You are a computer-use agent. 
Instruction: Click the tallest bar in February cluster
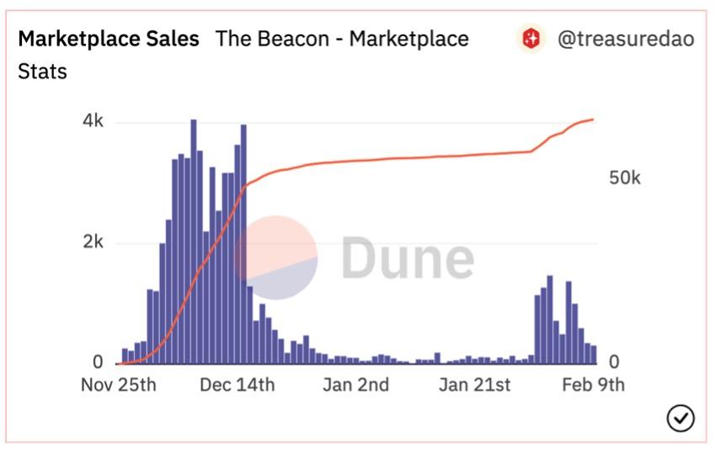pos(549,320)
